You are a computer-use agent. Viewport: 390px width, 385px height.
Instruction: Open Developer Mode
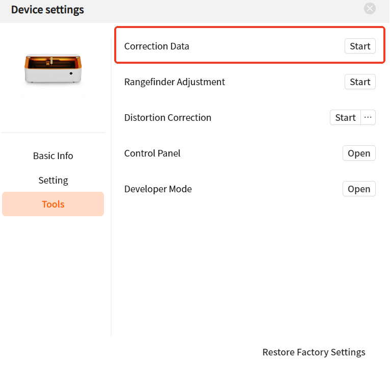tap(359, 189)
